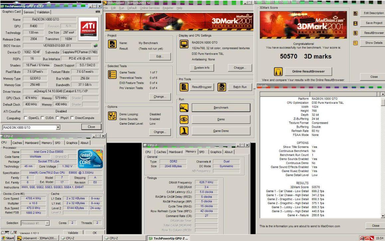Click the Project icon in 3DMark

pos(112,44)
